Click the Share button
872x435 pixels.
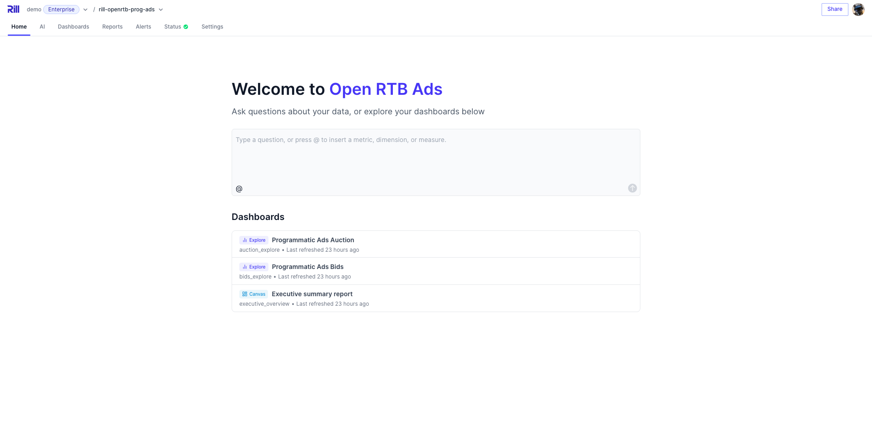(x=834, y=9)
